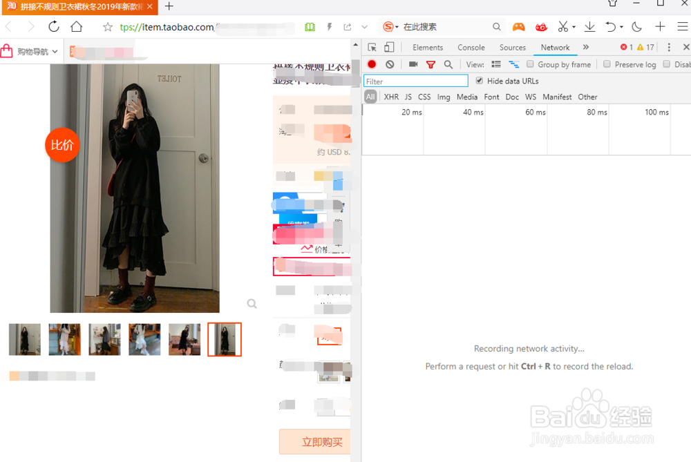The width and height of the screenshot is (691, 462).
Task: Select the All request type filter
Action: pos(370,97)
